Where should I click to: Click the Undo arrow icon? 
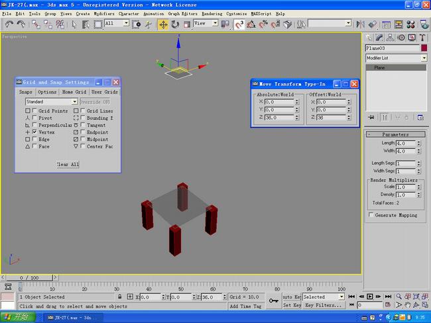click(9, 24)
